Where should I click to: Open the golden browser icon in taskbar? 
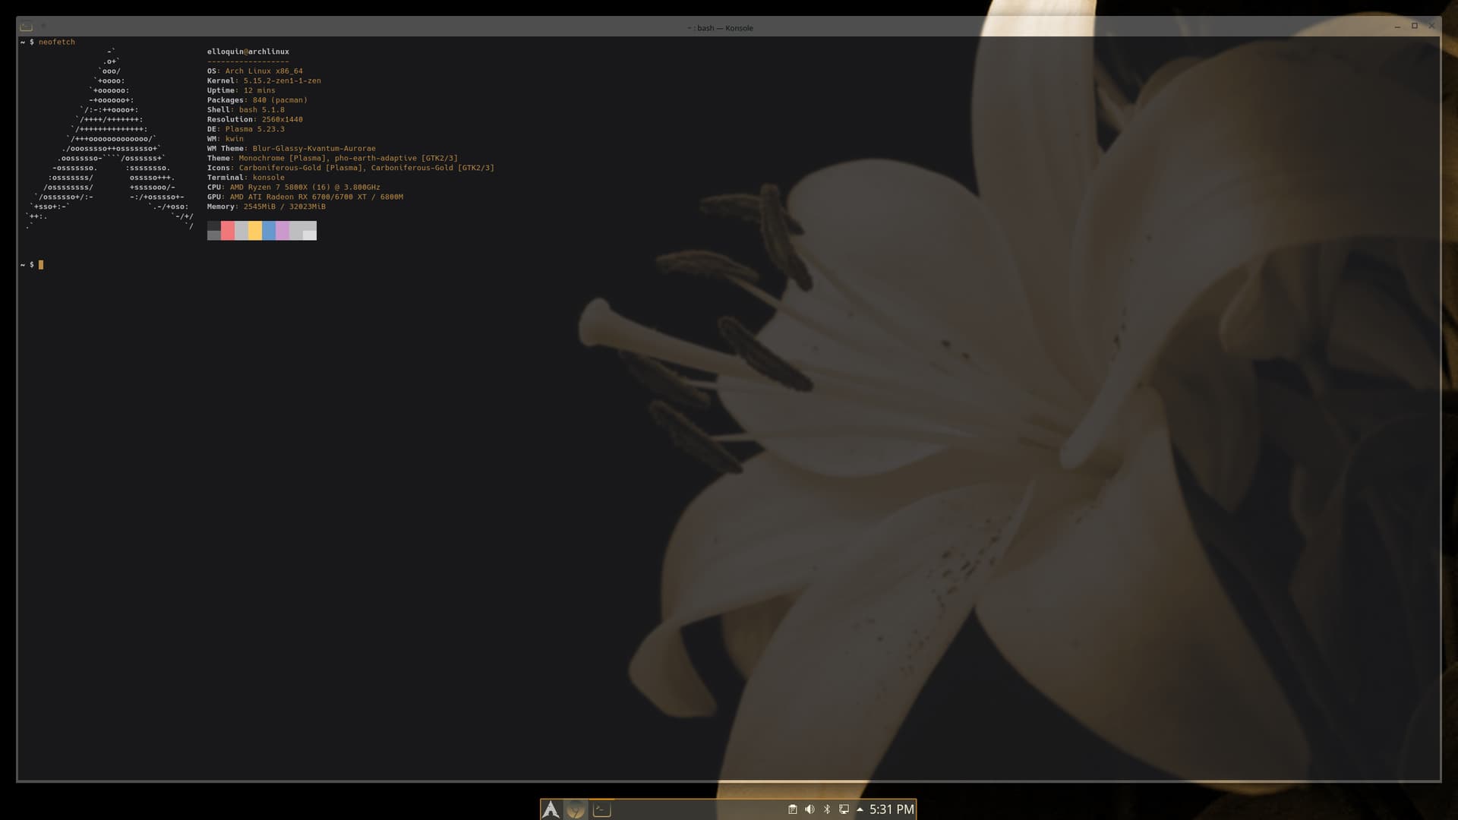coord(576,809)
